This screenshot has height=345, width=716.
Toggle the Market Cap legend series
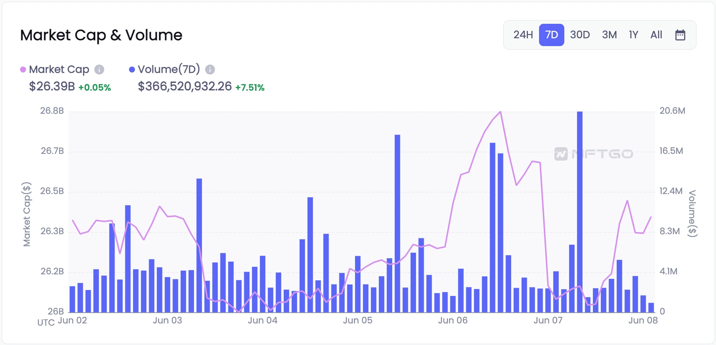59,70
